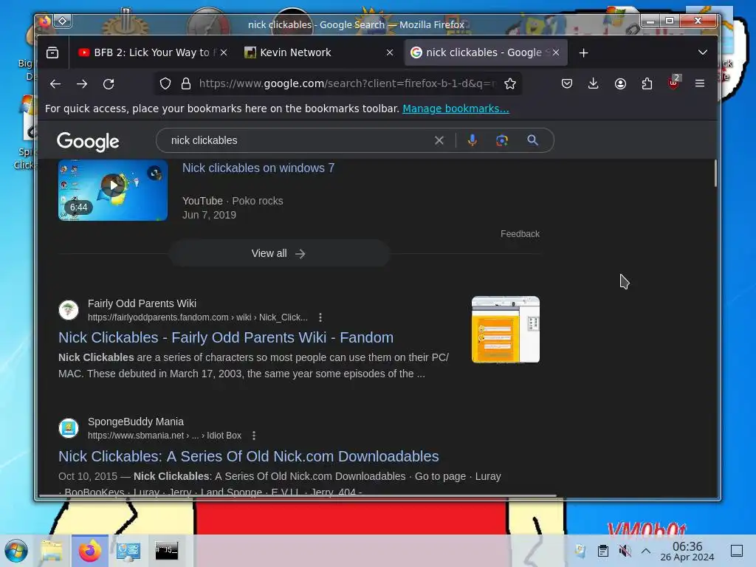Screen dimensions: 756x567
Task: Open the uBlock Origin extension badge
Action: 674,83
